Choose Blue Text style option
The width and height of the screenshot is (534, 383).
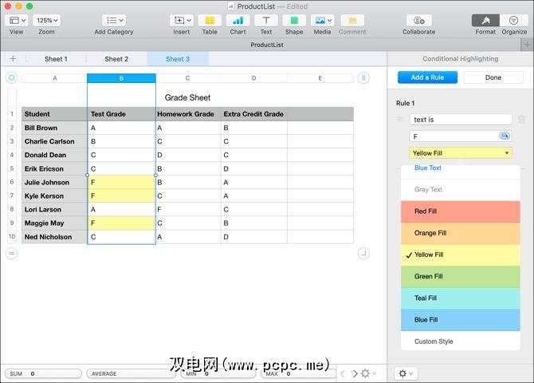coord(461,168)
